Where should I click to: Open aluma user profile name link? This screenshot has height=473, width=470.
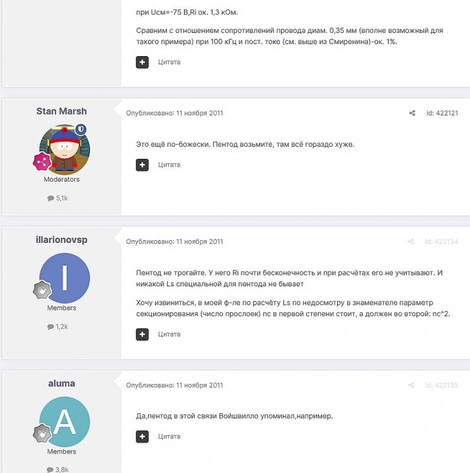[x=62, y=383]
